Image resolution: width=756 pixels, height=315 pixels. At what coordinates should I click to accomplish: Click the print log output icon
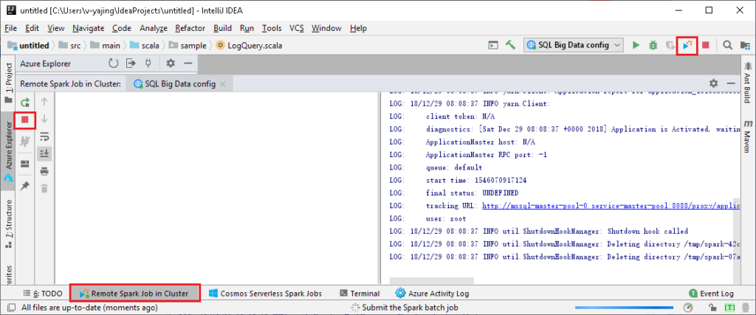[x=44, y=171]
